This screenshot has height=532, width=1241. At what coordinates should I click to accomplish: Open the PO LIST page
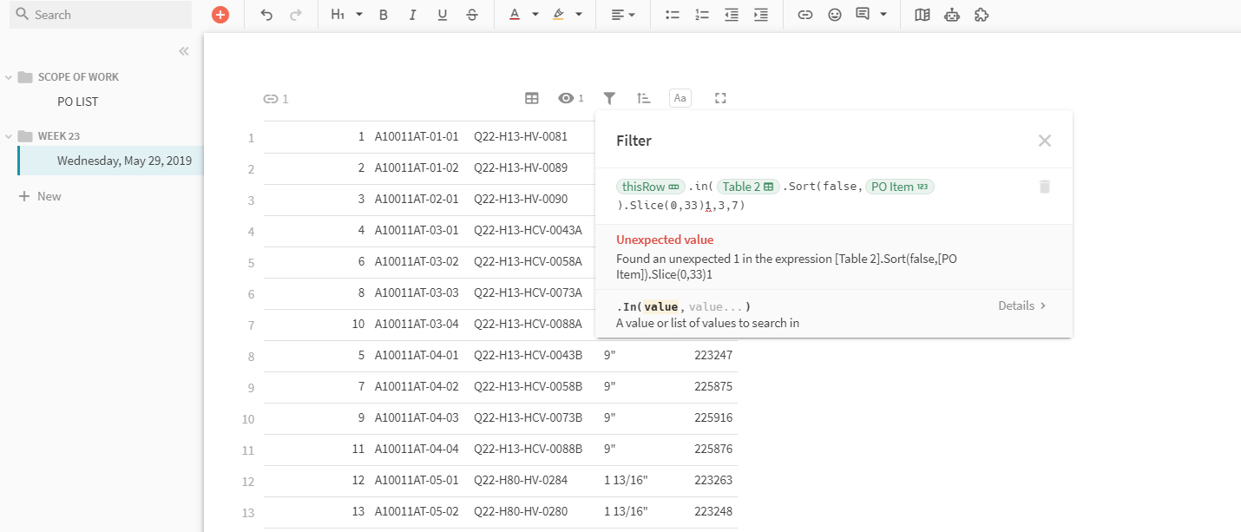pos(78,102)
